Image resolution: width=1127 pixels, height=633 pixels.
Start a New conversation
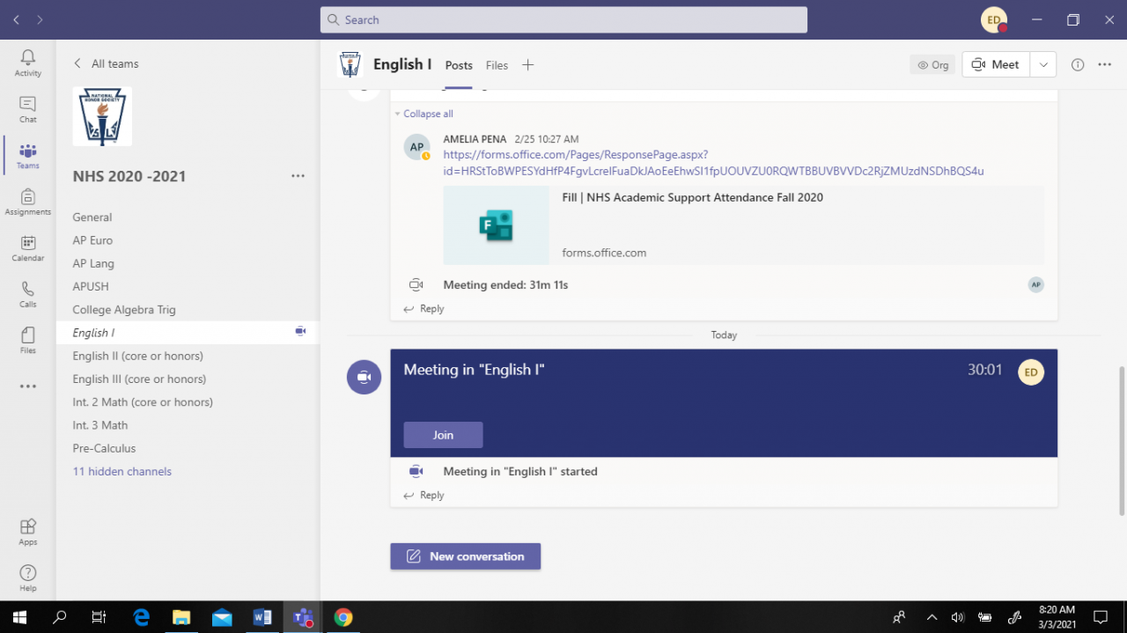pos(465,556)
